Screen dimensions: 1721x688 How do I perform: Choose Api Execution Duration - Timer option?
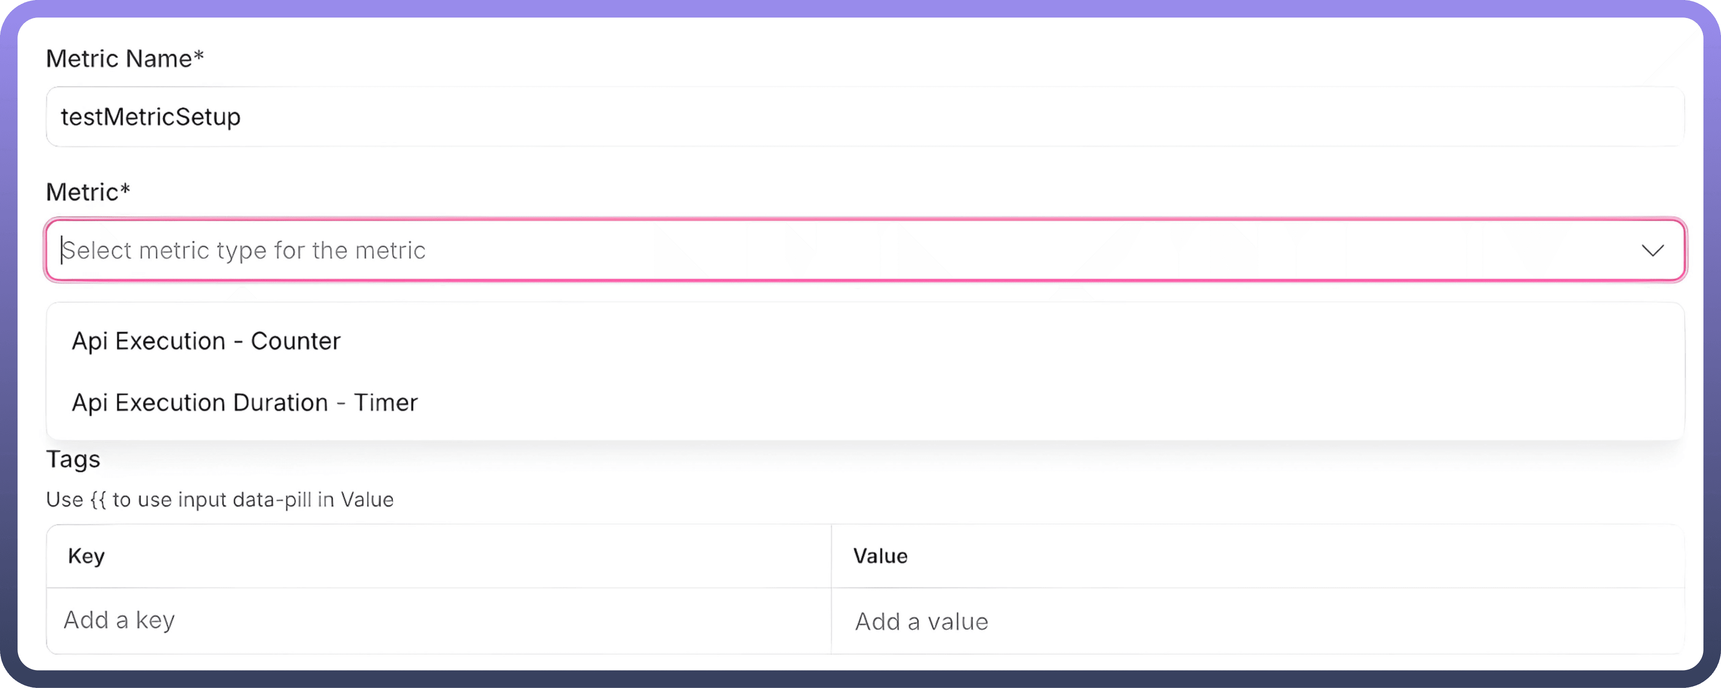[x=245, y=403]
